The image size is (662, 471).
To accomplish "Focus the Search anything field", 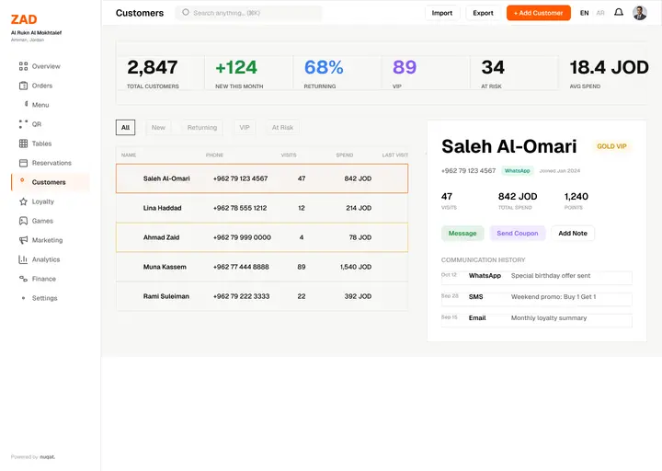I will click(248, 13).
